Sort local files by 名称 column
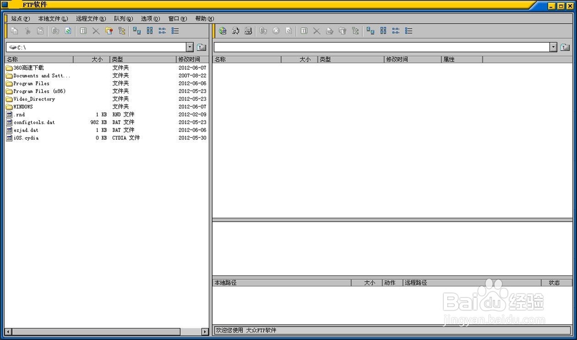 coord(39,59)
